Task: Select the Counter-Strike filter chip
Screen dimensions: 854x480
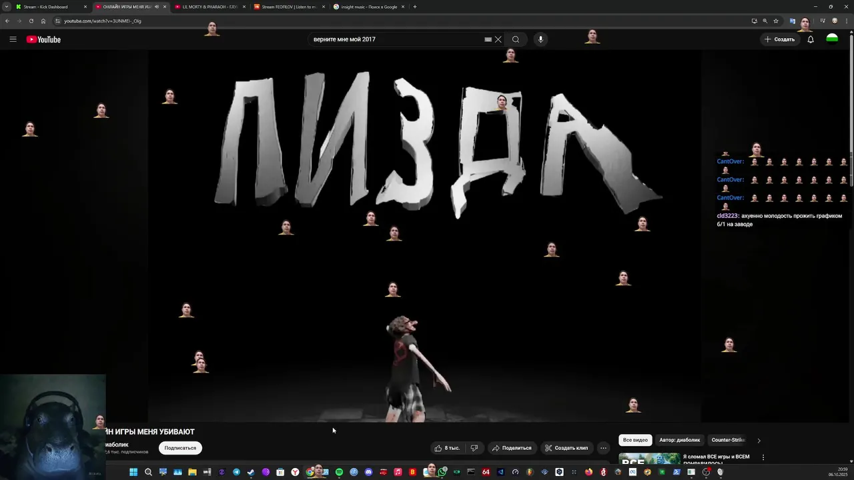Action: [x=728, y=440]
